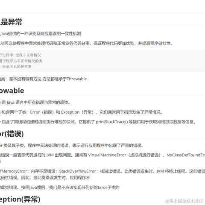205x205 pixels.
Task: Click sentence 是 Java 语言中所有错误与异常的超类
Action: [35, 102]
